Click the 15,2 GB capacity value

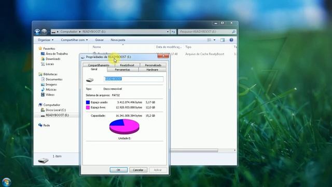click(x=150, y=116)
